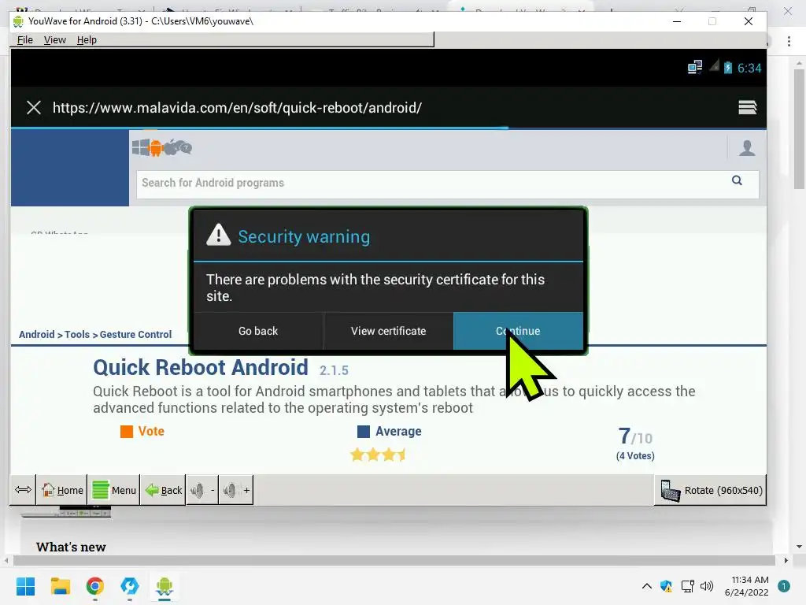Open the user account icon
The height and width of the screenshot is (605, 806).
click(x=747, y=148)
